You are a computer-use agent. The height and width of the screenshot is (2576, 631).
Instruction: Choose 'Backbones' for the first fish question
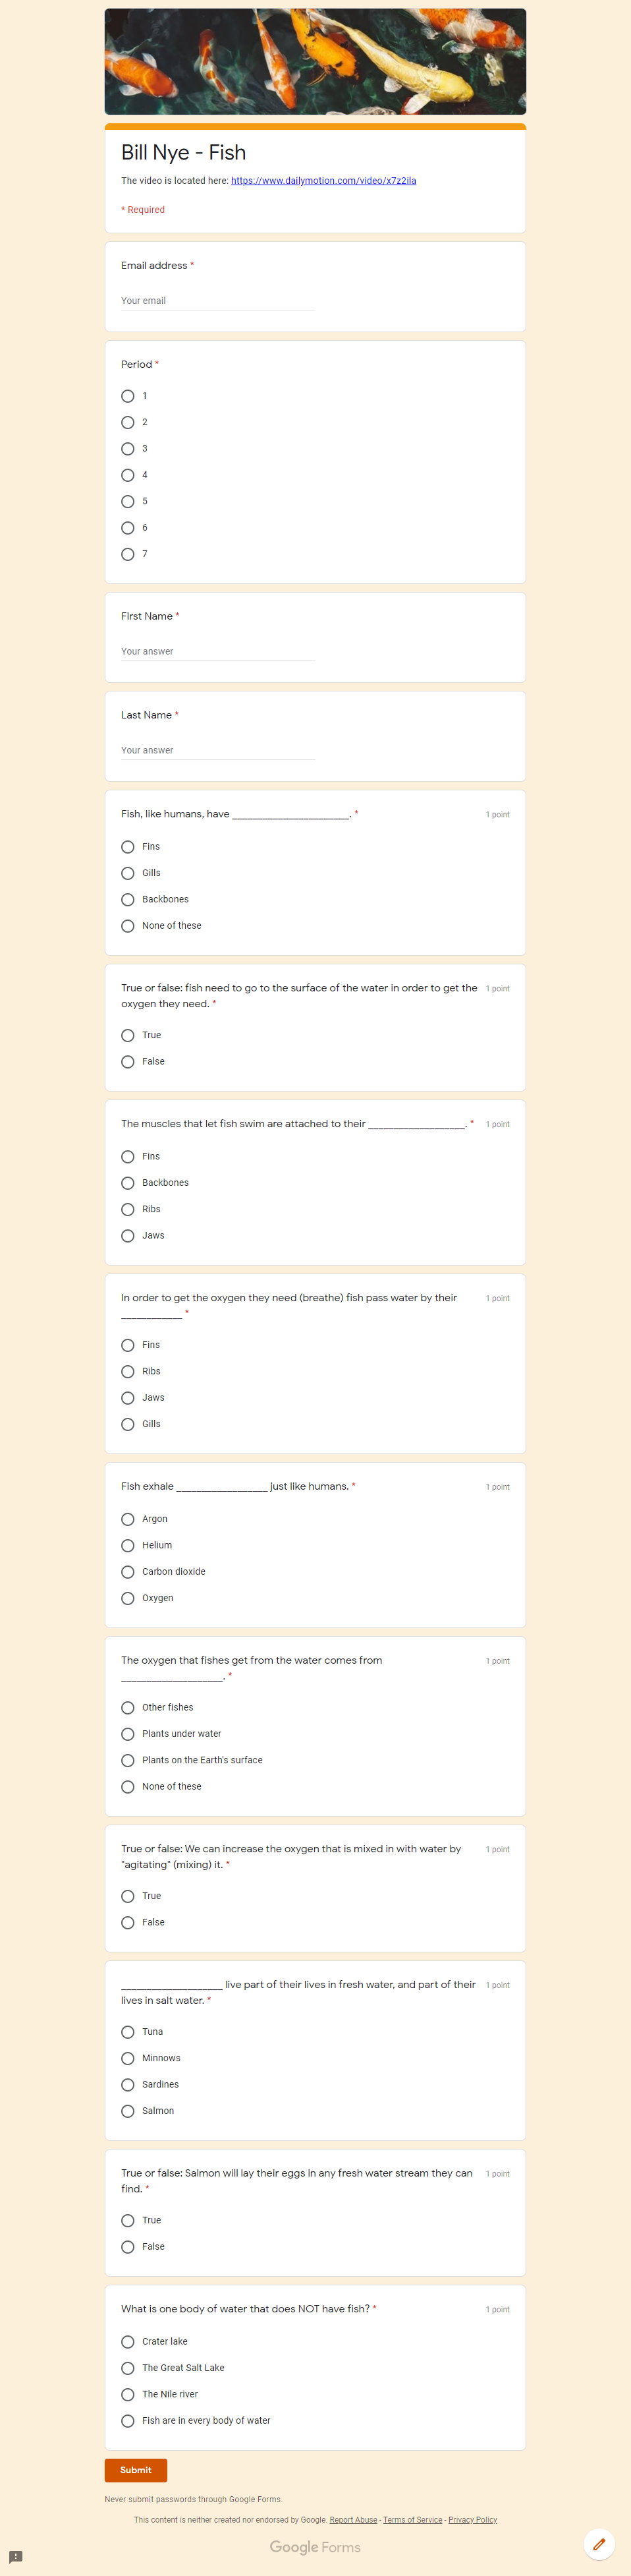(128, 899)
